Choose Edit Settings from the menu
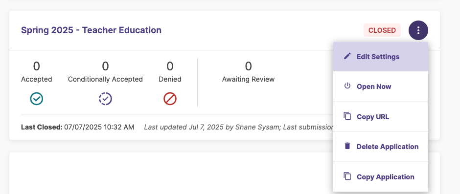The height and width of the screenshot is (194, 460). [381, 57]
